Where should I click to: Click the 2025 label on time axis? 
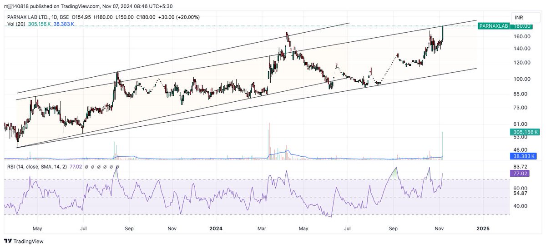483,229
